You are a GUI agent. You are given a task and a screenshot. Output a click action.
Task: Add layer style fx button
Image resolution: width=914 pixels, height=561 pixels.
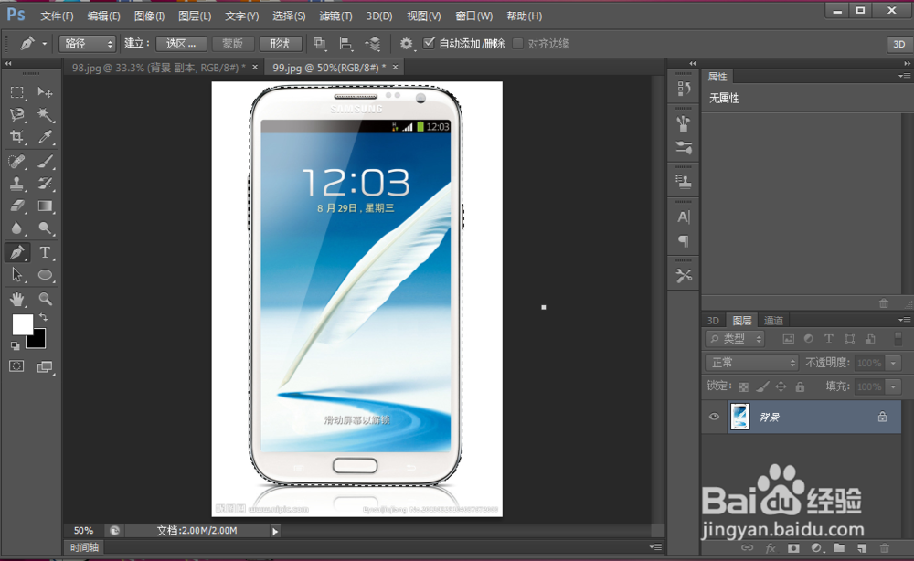click(770, 548)
